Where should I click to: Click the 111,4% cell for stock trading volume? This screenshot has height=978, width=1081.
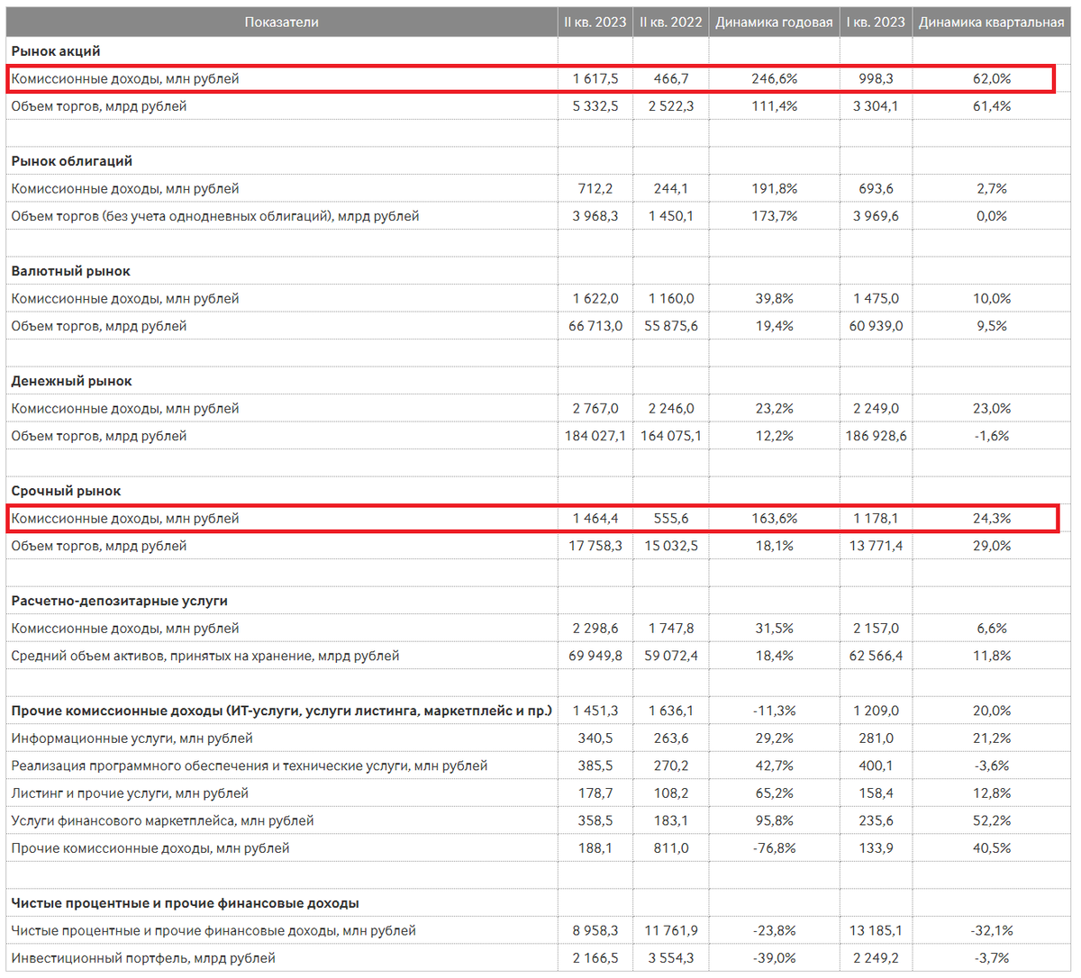775,106
